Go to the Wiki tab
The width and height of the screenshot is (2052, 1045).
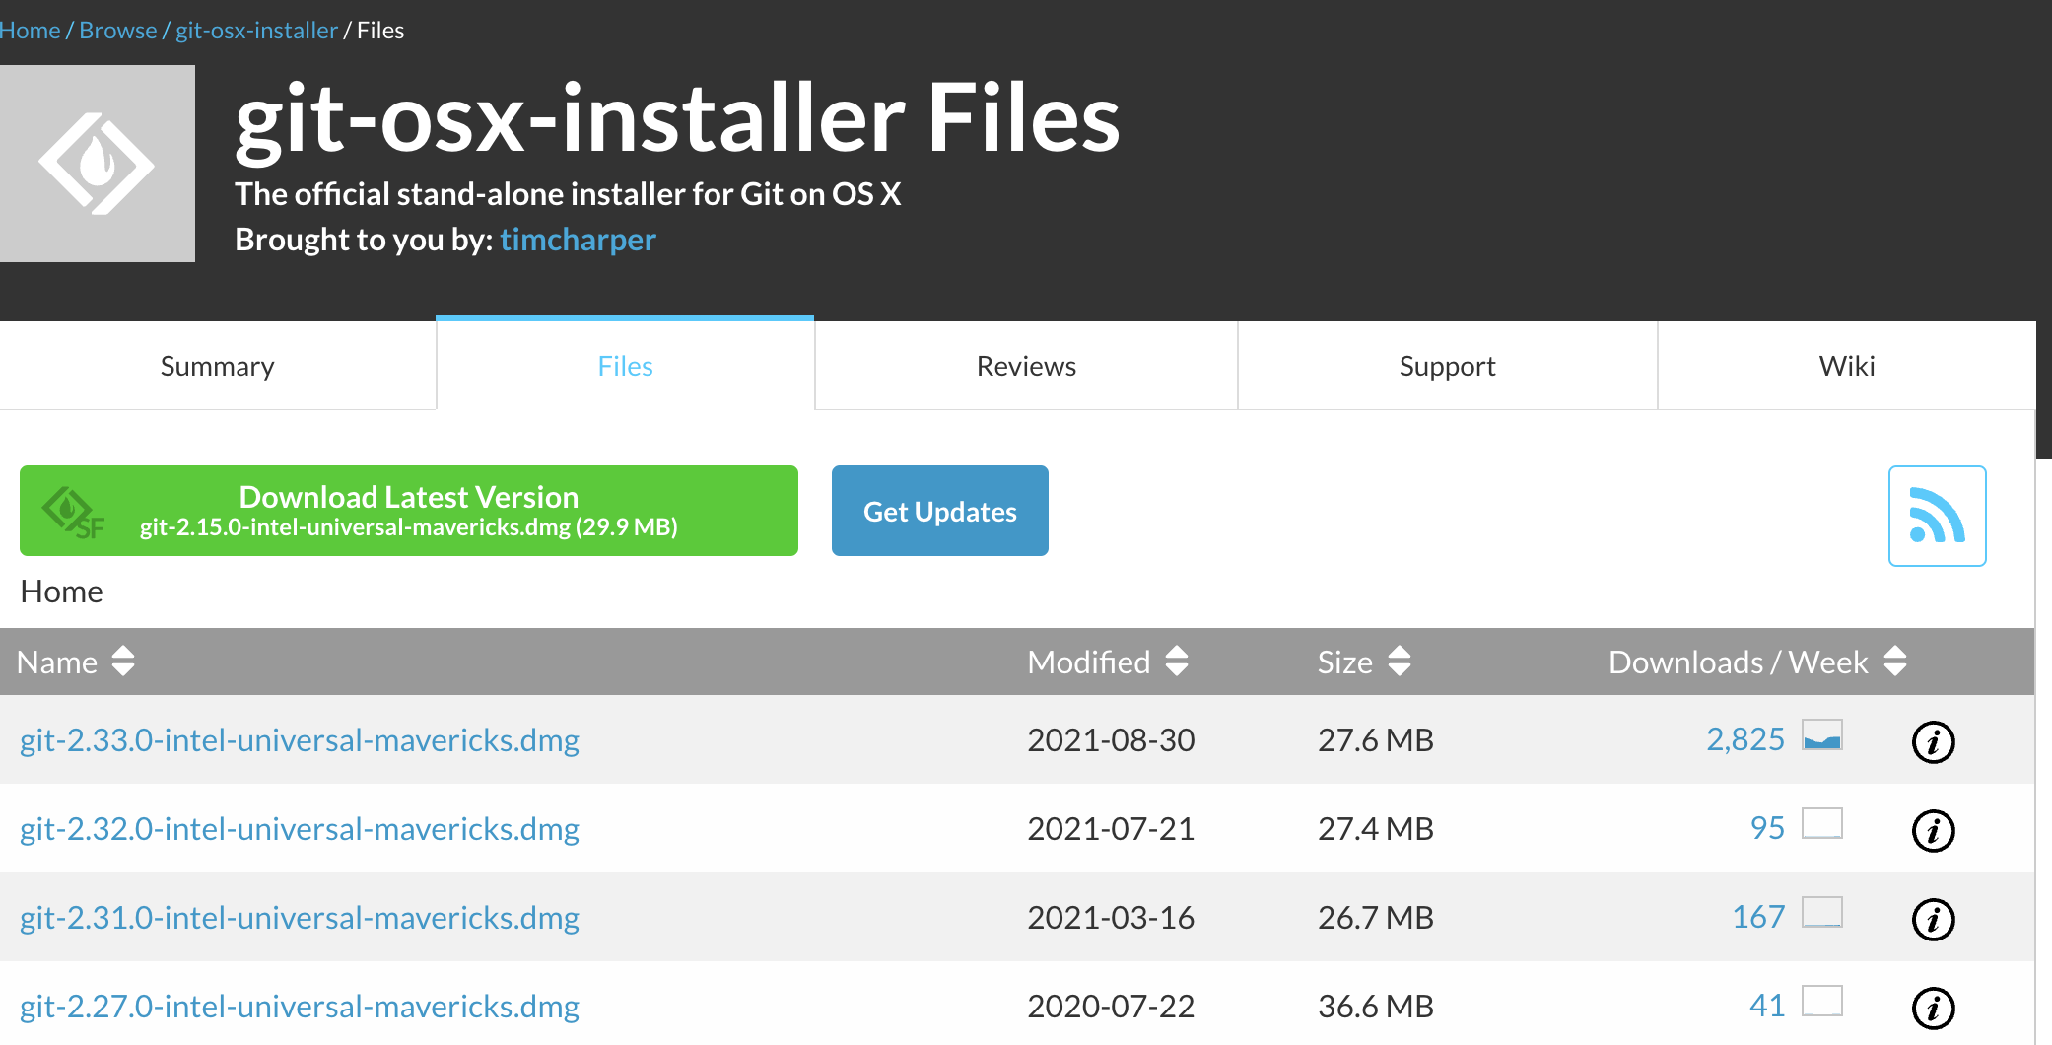1846,366
